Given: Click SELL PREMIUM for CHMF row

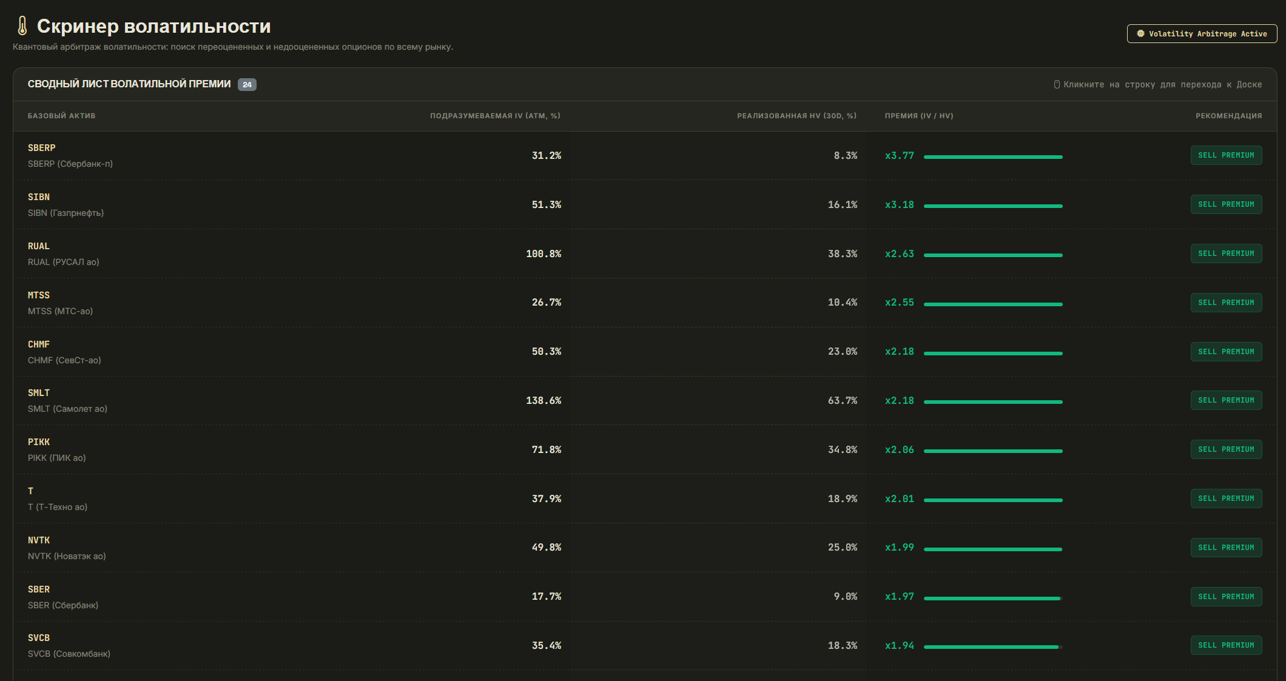Looking at the screenshot, I should 1226,352.
